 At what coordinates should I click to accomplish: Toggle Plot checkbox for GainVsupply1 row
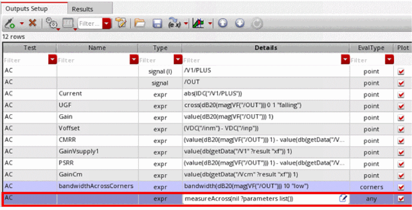[401, 152]
